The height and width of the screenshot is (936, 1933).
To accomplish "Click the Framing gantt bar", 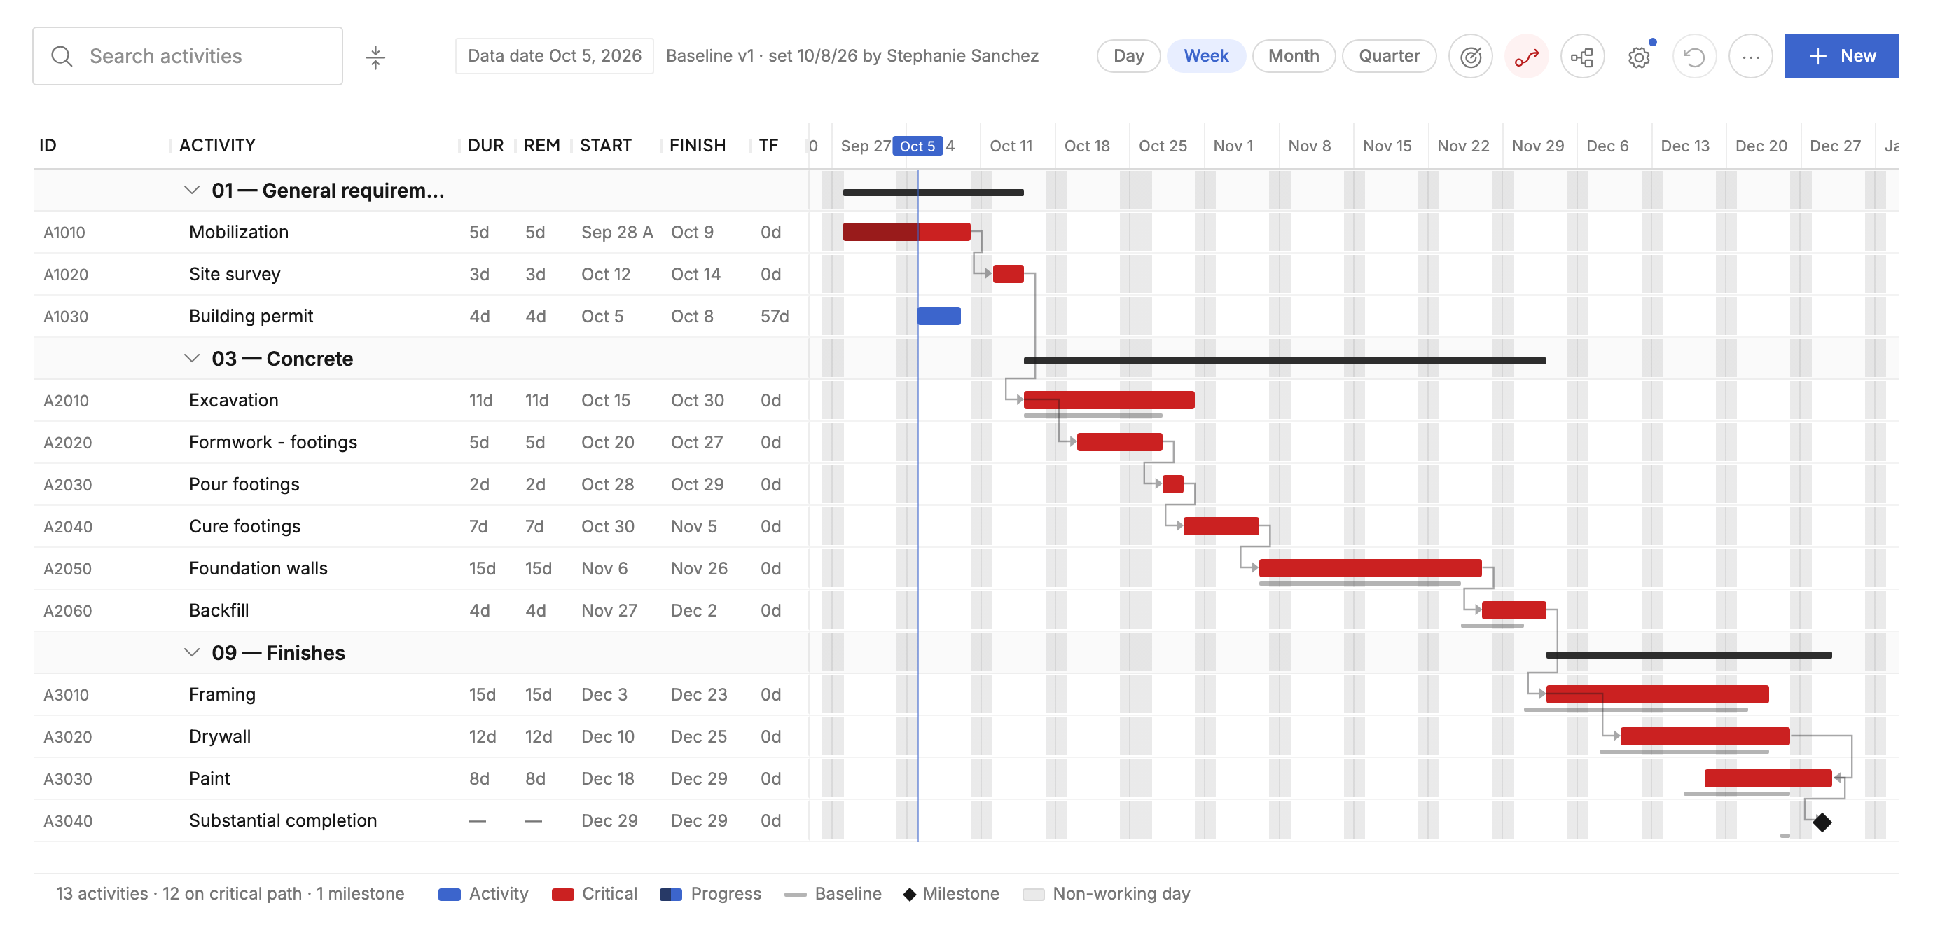I will pyautogui.click(x=1658, y=694).
